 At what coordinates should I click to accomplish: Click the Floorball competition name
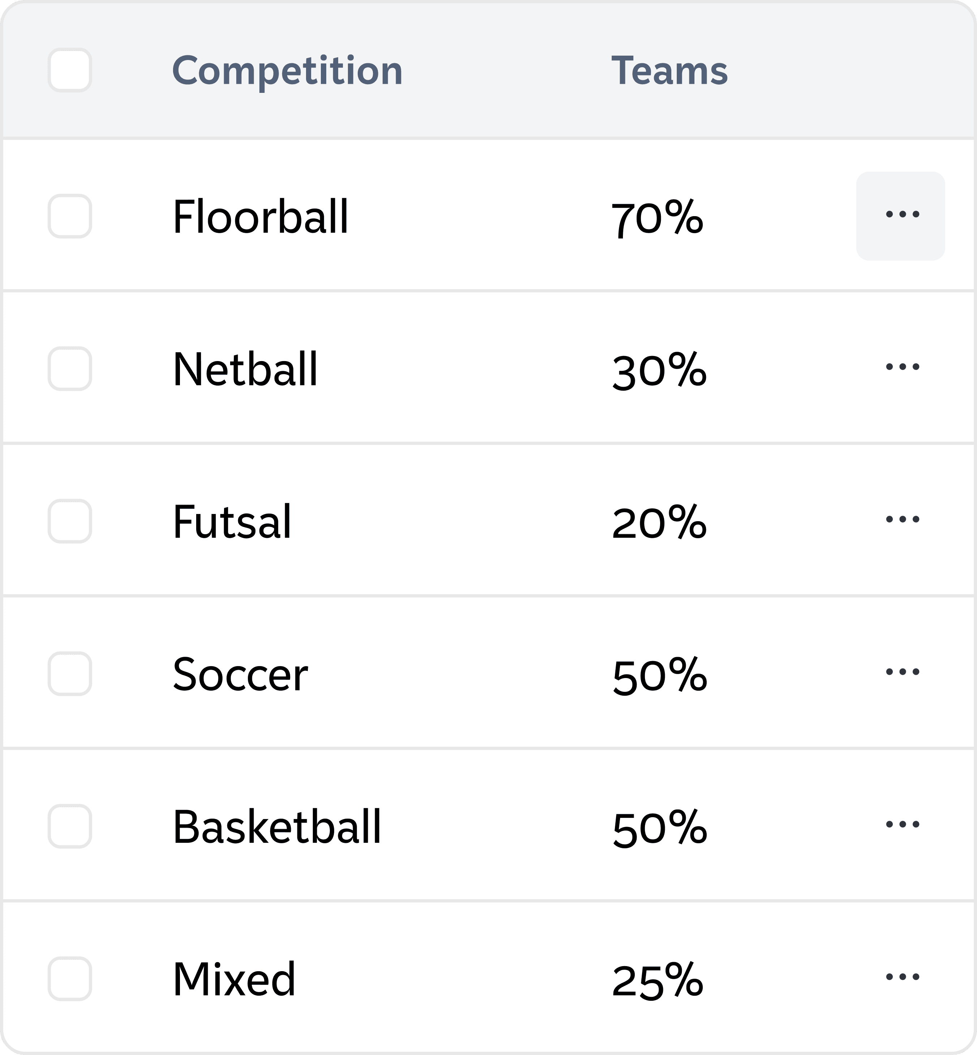point(261,216)
